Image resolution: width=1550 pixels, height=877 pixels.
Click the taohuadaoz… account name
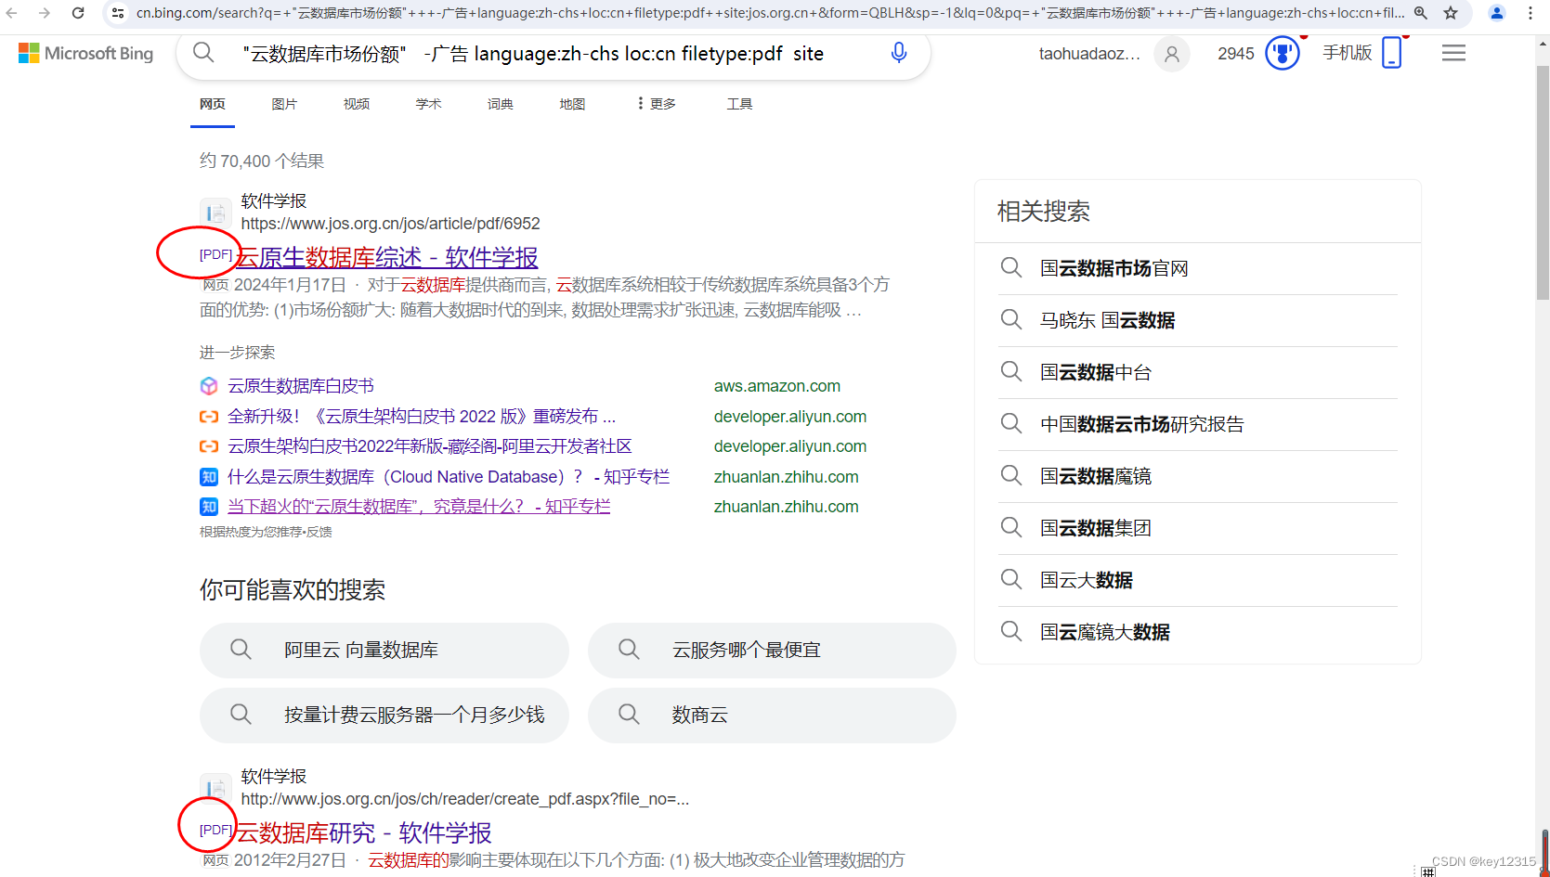tap(1089, 54)
